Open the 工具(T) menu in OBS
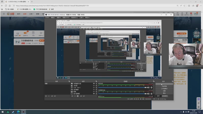203x114 pixels. [x=81, y=17]
